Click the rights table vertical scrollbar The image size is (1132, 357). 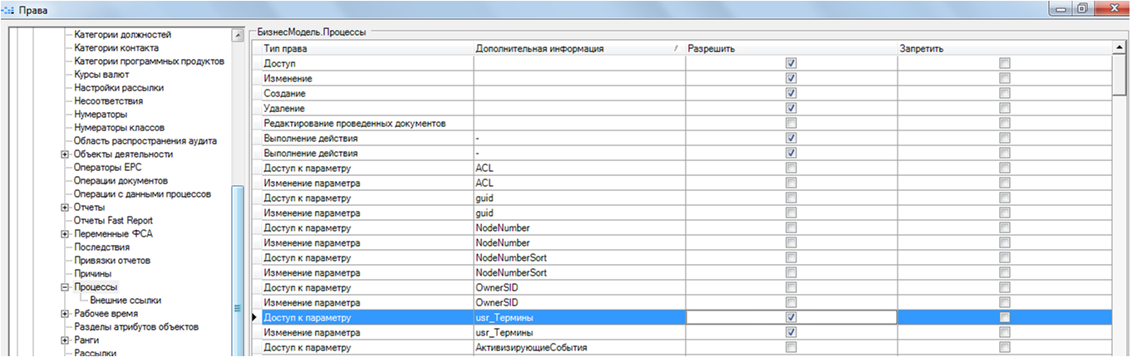1119,208
